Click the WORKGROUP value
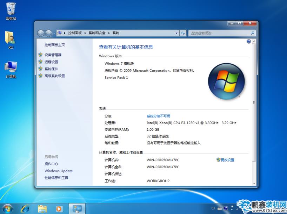The height and width of the screenshot is (214, 287). 158,181
